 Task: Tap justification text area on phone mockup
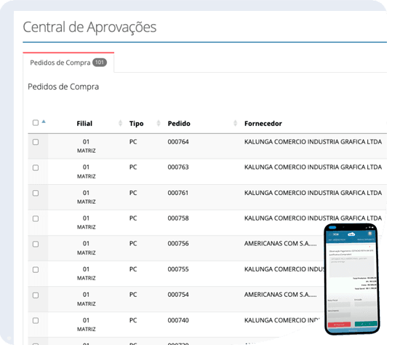click(351, 266)
